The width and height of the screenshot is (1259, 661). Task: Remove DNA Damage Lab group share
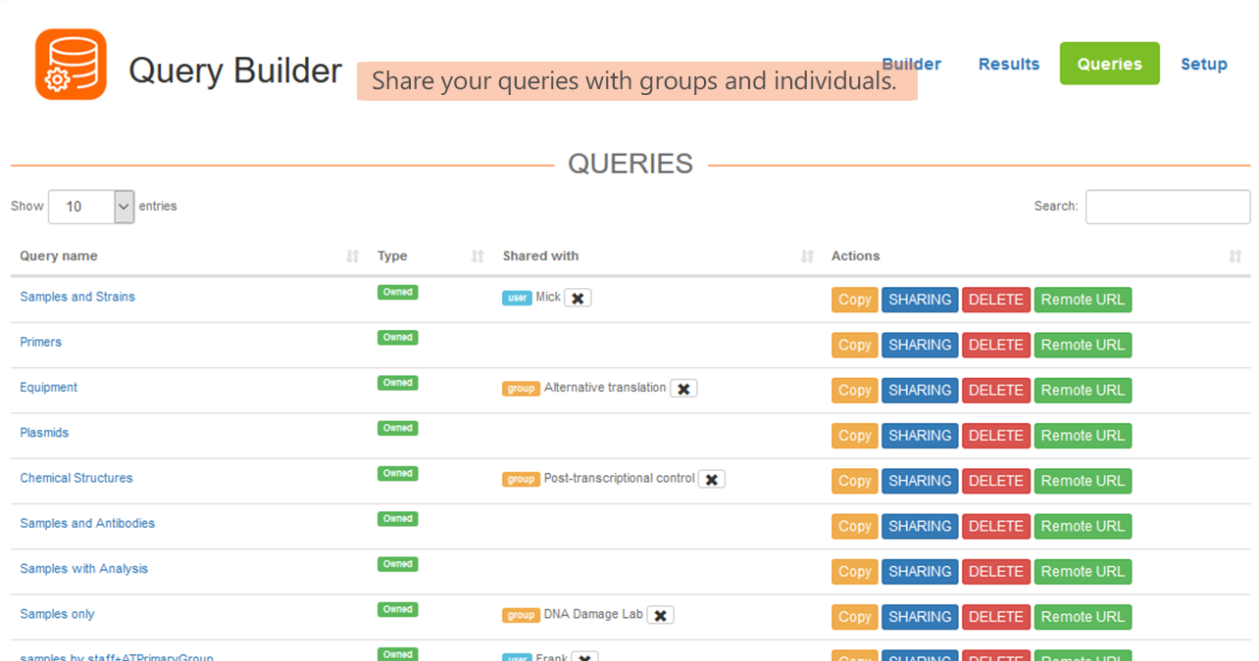(x=661, y=615)
